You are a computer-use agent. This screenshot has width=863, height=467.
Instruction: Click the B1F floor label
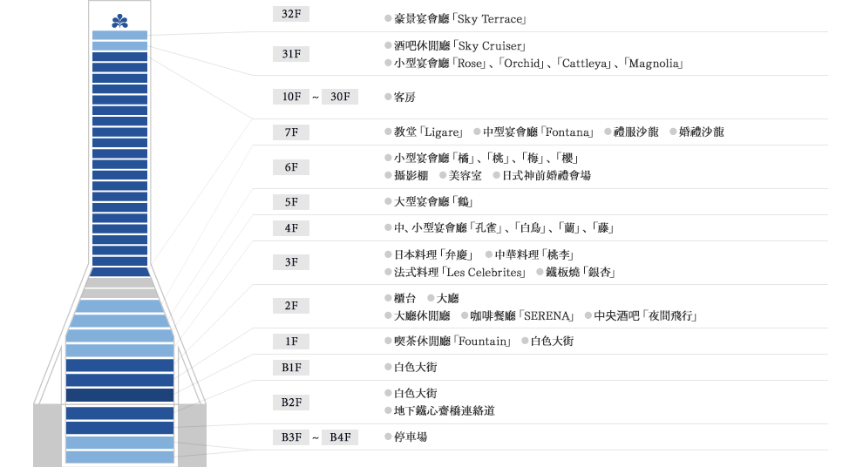point(291,368)
